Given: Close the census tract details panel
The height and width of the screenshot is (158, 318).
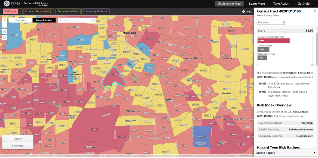Looking at the screenshot, I should [315, 11].
